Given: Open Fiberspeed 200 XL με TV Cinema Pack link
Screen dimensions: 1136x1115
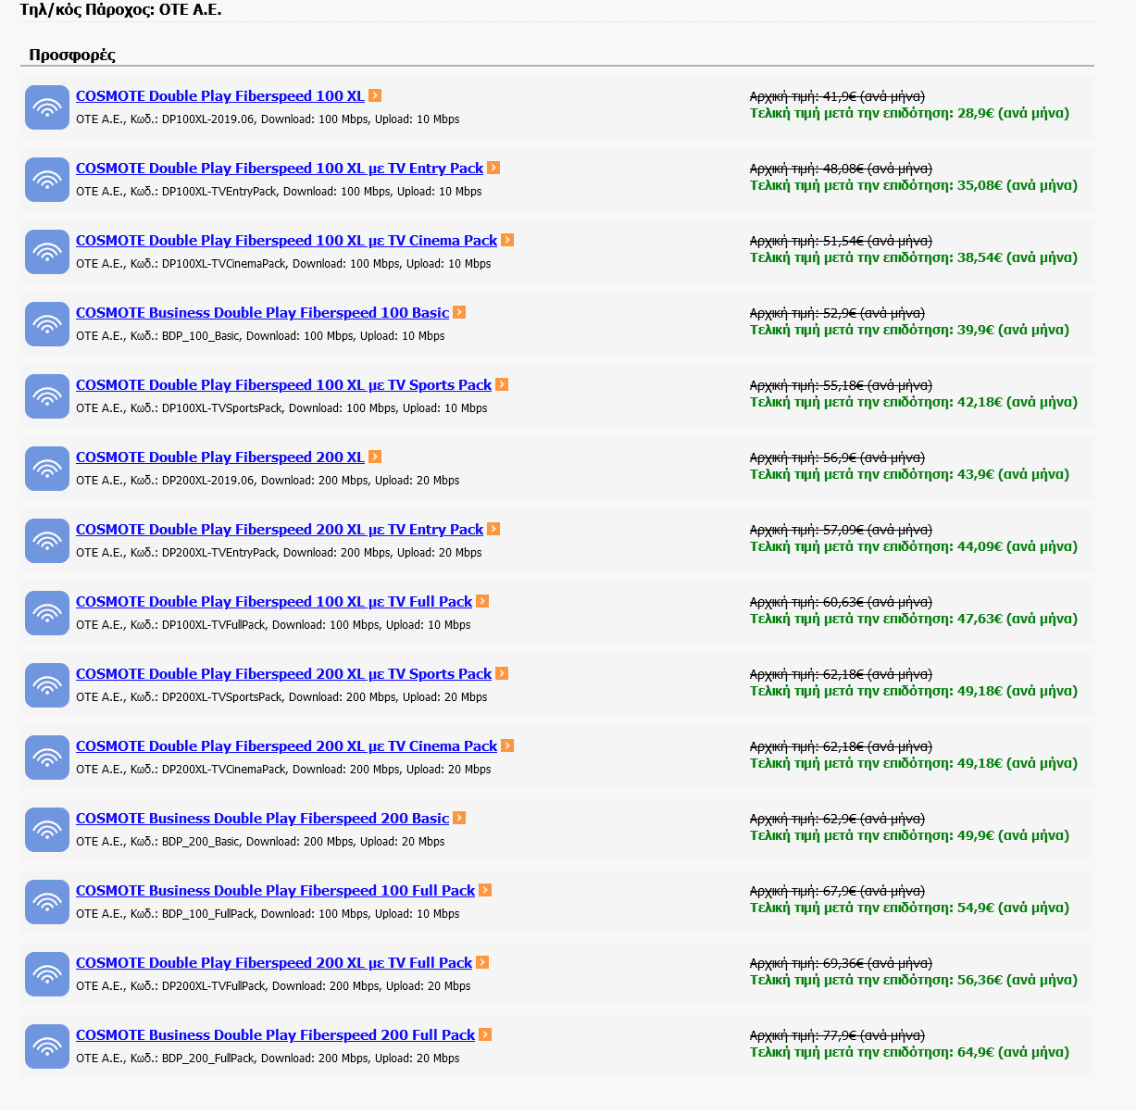Looking at the screenshot, I should click(x=287, y=746).
